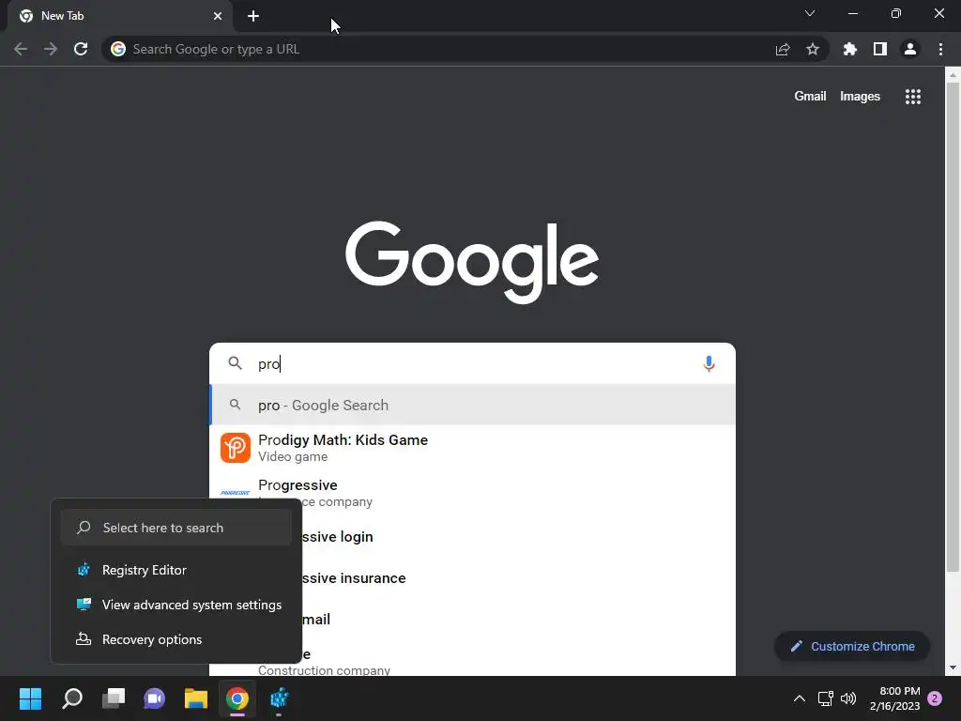Choose the Progressive company suggestion

click(472, 492)
